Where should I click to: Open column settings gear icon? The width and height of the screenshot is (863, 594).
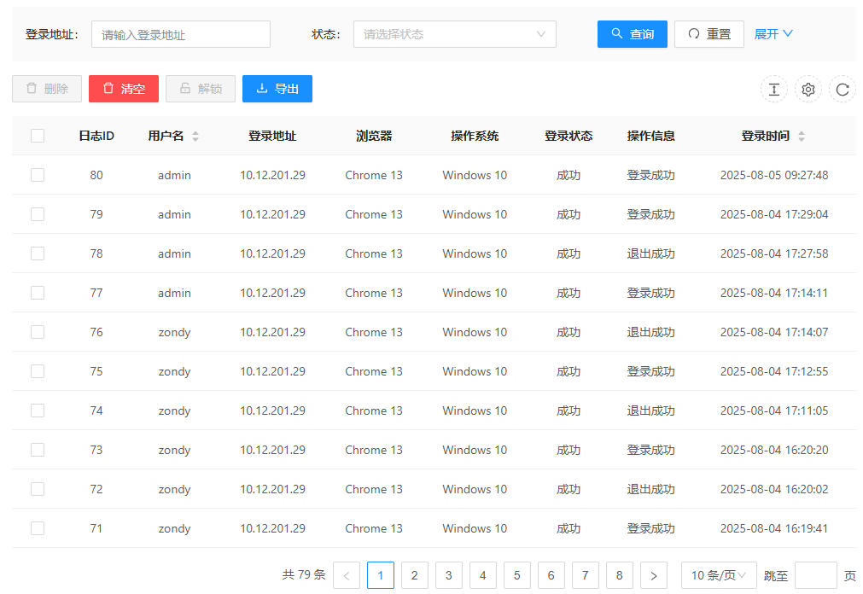tap(808, 89)
